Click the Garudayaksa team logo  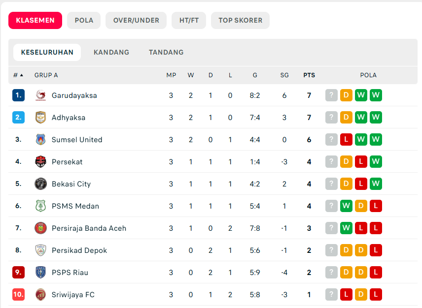click(40, 95)
